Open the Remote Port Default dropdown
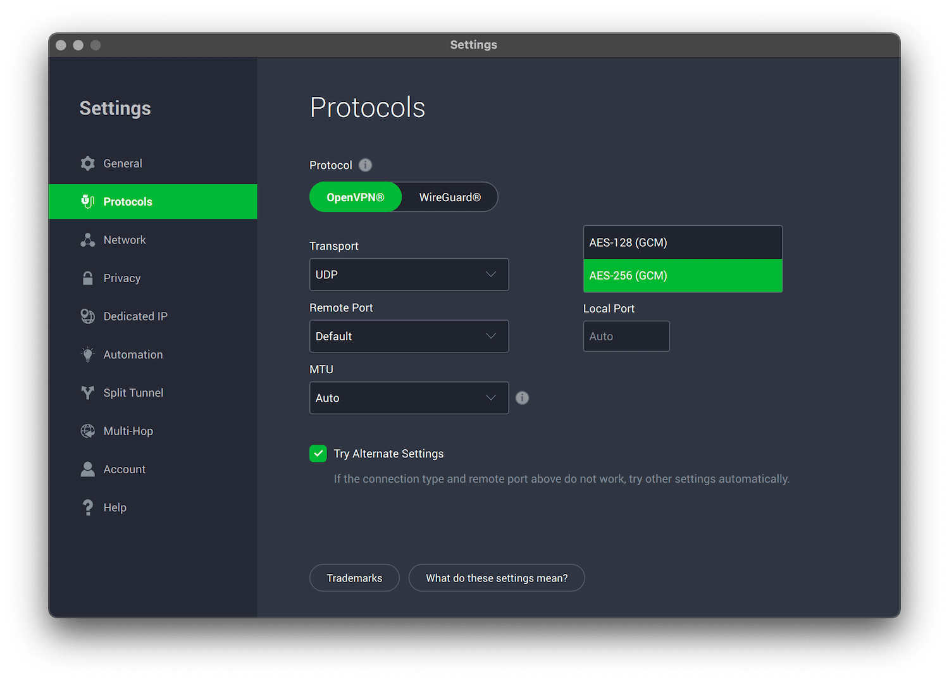Screen dimensions: 949x682 (409, 336)
